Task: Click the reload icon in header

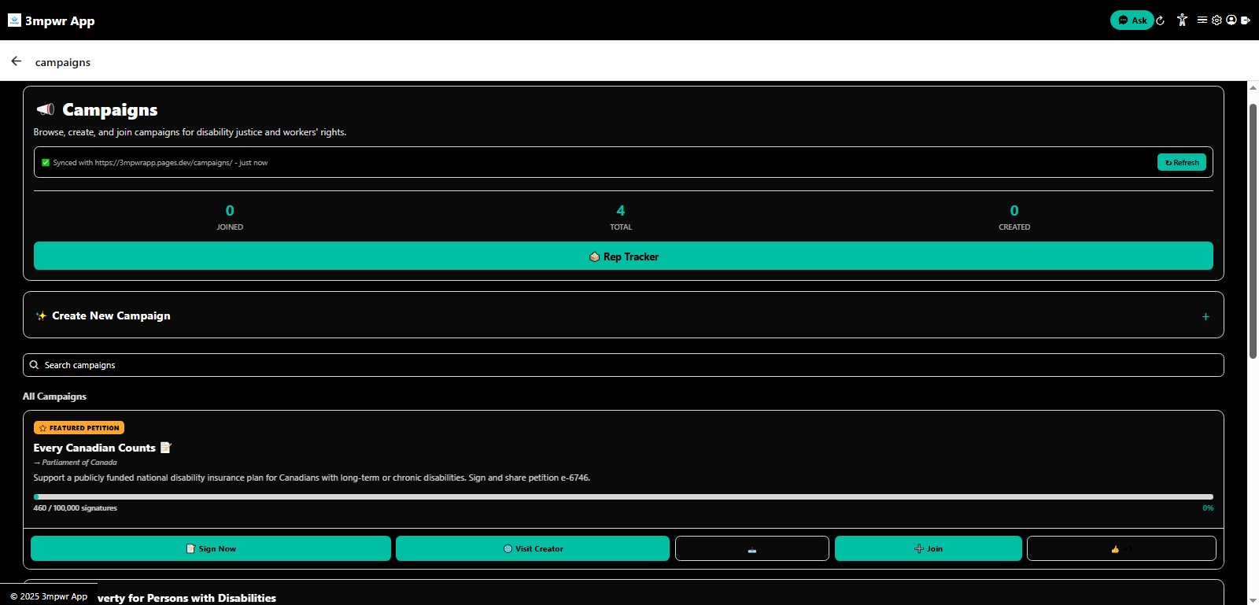Action: 1160,20
